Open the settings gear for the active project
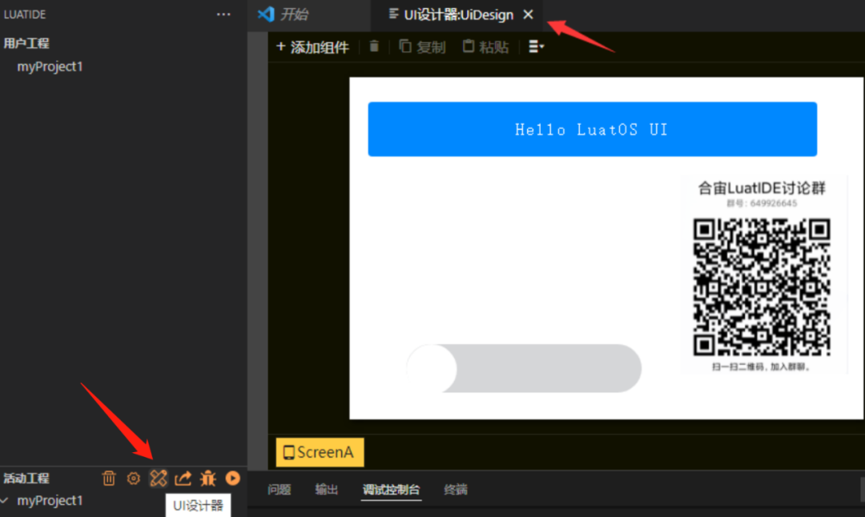Viewport: 865px width, 517px height. point(133,478)
